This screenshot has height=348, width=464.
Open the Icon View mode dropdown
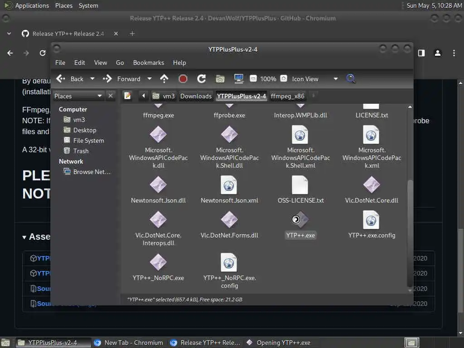[315, 79]
